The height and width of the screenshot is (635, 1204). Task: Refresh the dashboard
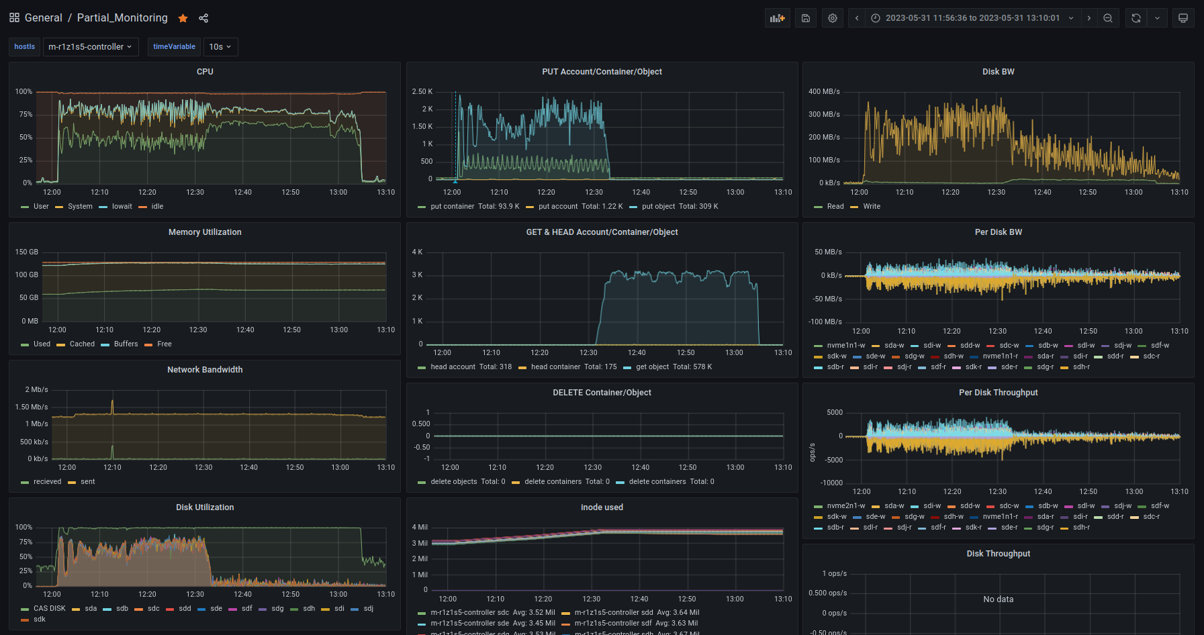click(x=1136, y=18)
